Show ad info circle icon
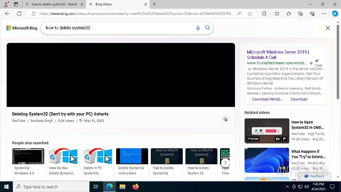 click(311, 63)
